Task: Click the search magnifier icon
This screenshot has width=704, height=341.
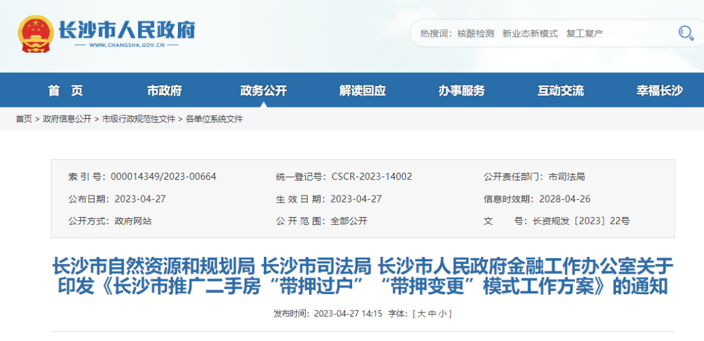Action: pos(686,33)
